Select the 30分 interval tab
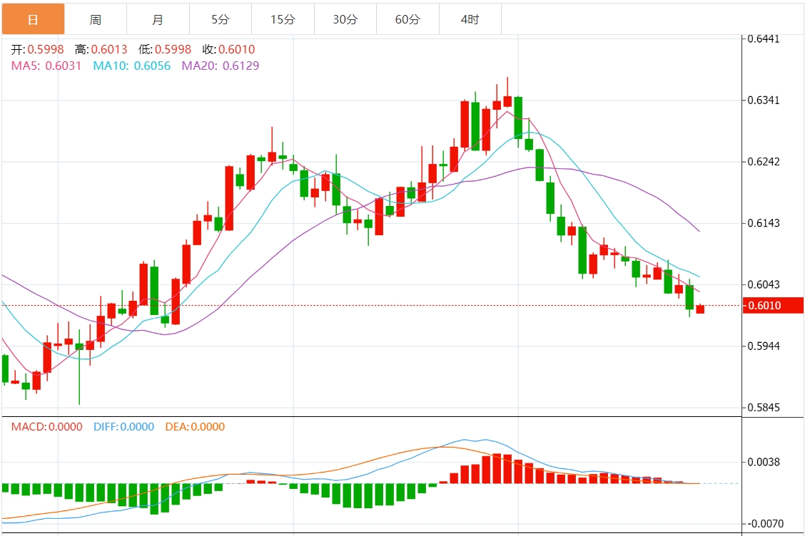810x536 pixels. tap(345, 19)
